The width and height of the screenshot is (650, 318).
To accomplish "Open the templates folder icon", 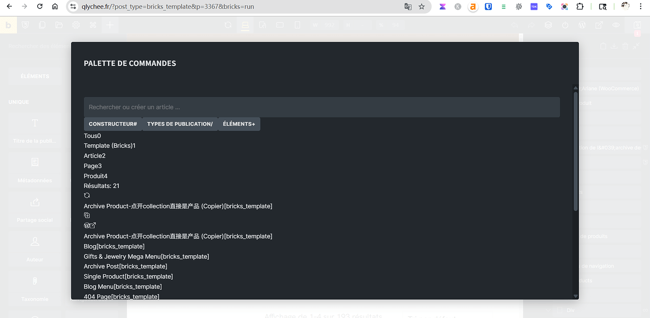I will [x=59, y=25].
